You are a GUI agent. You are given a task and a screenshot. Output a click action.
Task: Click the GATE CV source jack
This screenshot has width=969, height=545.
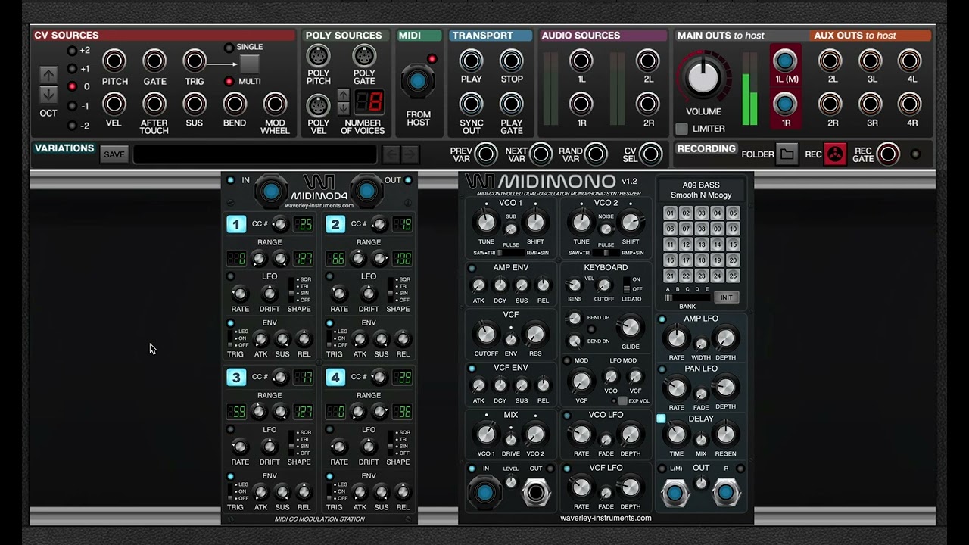tap(154, 61)
